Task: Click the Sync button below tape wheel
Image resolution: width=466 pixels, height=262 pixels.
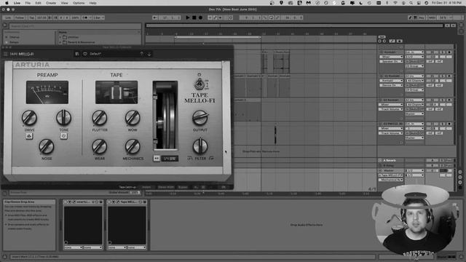Action: coord(170,159)
